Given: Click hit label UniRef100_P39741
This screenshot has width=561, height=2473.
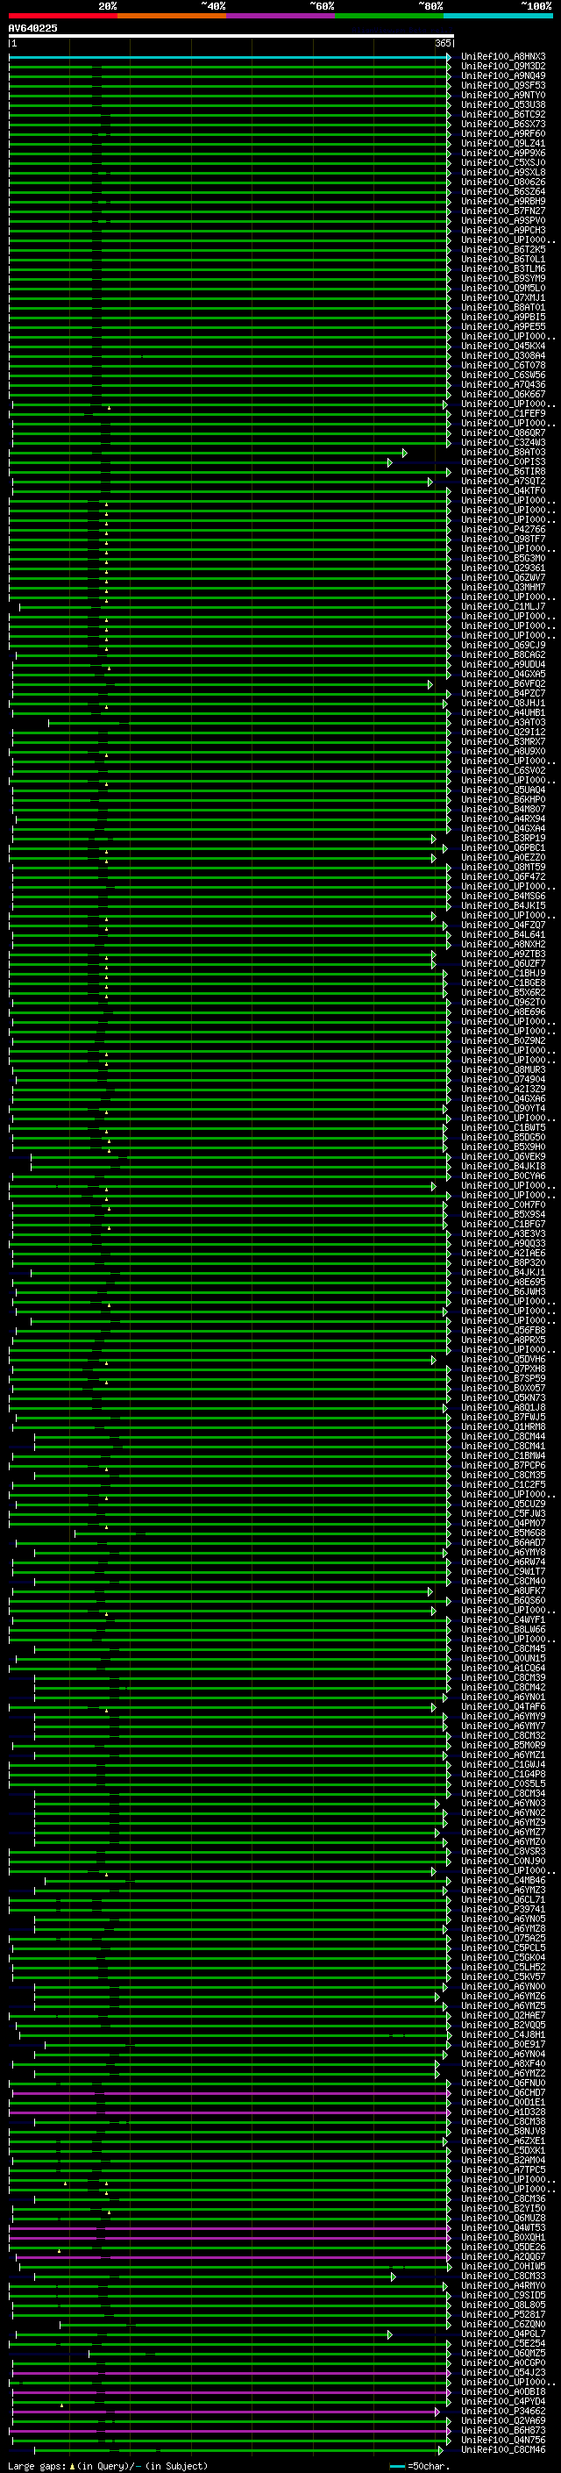Looking at the screenshot, I should (x=503, y=1911).
